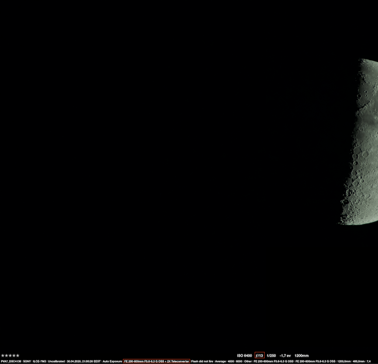Click the -1,7 ev exposure compensation value
This screenshot has width=378, height=364.
pos(284,356)
